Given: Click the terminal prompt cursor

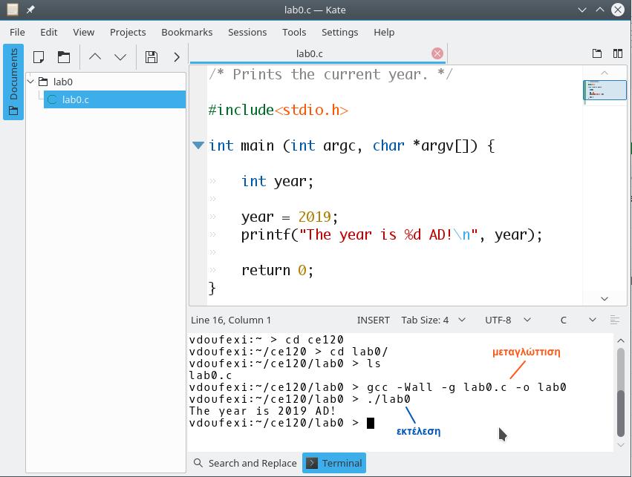Looking at the screenshot, I should (371, 423).
